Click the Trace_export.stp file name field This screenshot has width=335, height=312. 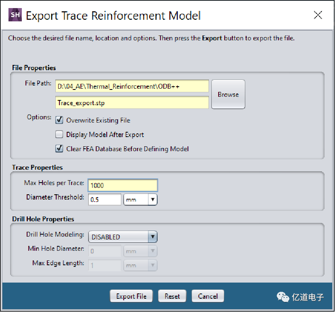[x=132, y=102]
